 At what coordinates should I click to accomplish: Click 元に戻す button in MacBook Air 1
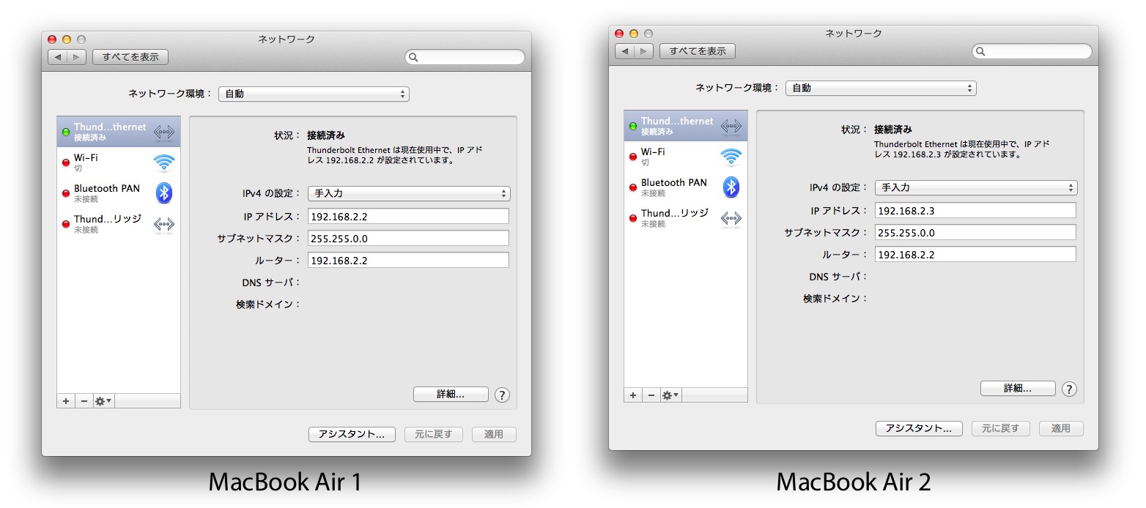click(x=434, y=434)
